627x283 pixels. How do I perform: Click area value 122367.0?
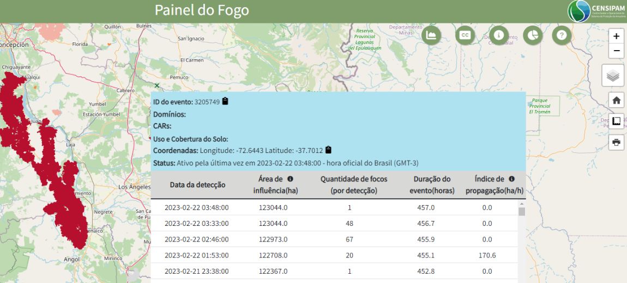pyautogui.click(x=273, y=272)
